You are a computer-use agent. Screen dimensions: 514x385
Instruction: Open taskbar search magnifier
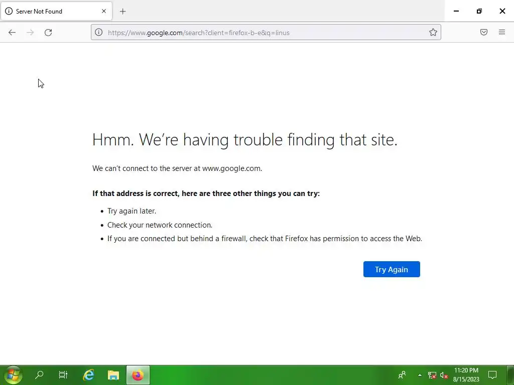pos(39,375)
